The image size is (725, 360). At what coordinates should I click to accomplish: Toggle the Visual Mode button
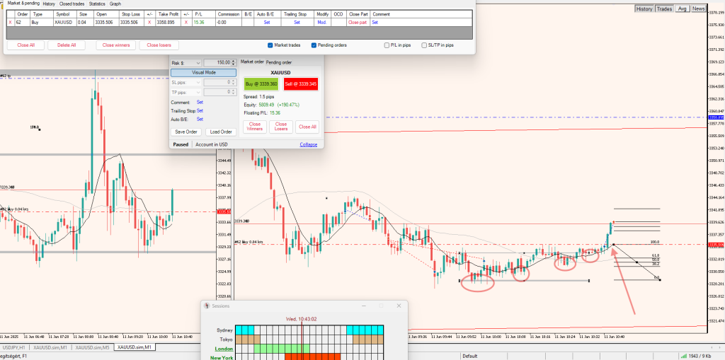click(x=203, y=73)
